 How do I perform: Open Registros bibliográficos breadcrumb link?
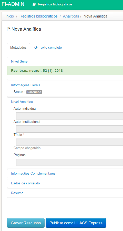(x=38, y=16)
